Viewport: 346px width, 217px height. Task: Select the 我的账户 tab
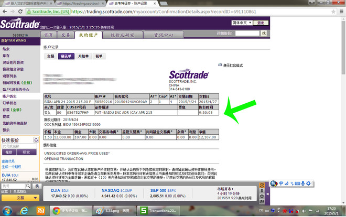tap(88, 35)
